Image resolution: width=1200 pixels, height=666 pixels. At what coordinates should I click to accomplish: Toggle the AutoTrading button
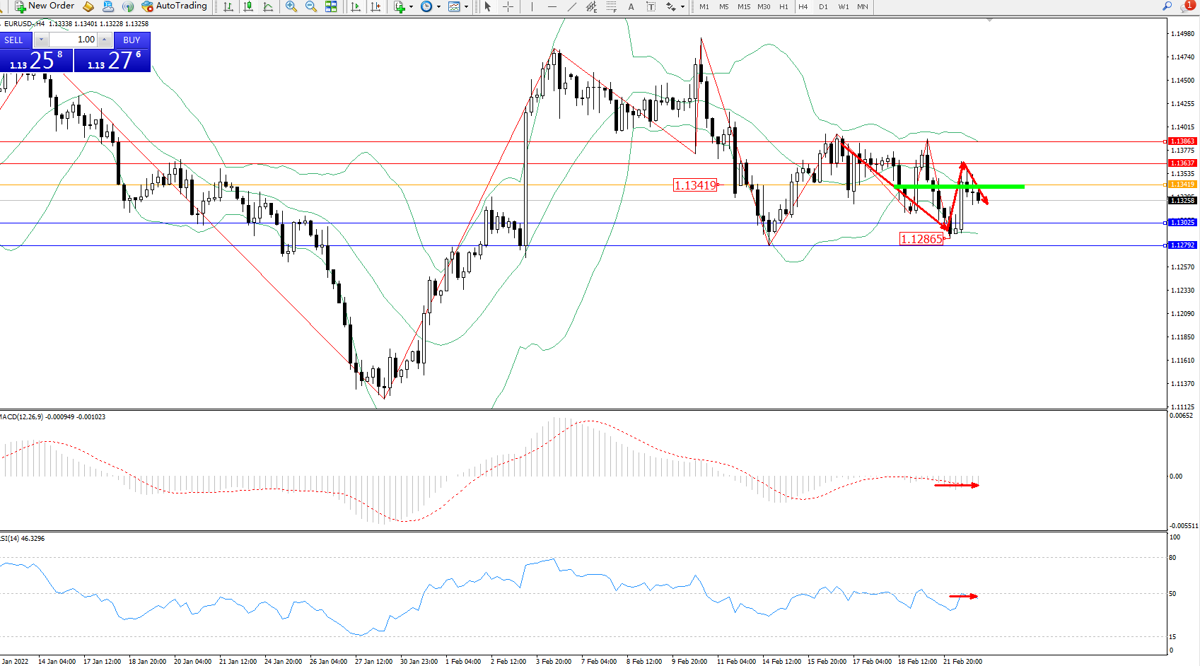coord(174,6)
